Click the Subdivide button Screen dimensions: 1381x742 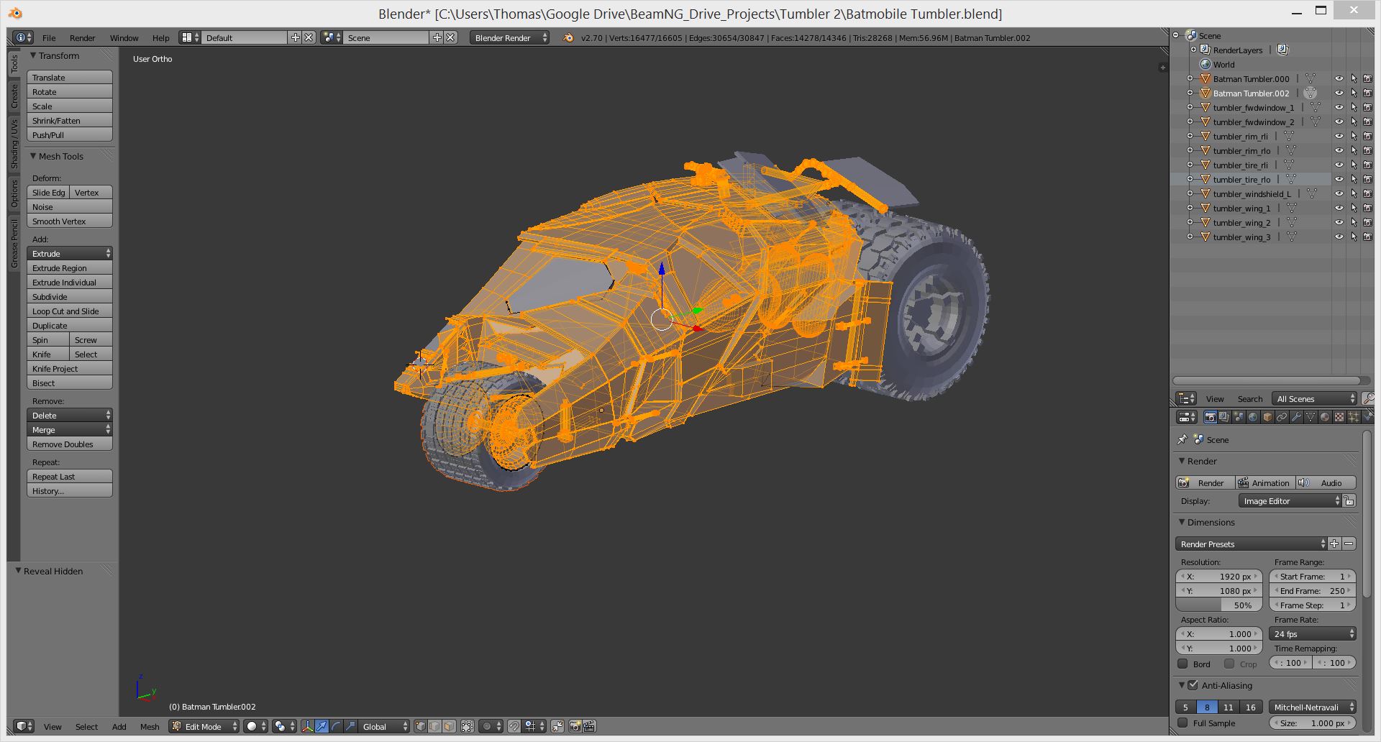click(70, 296)
